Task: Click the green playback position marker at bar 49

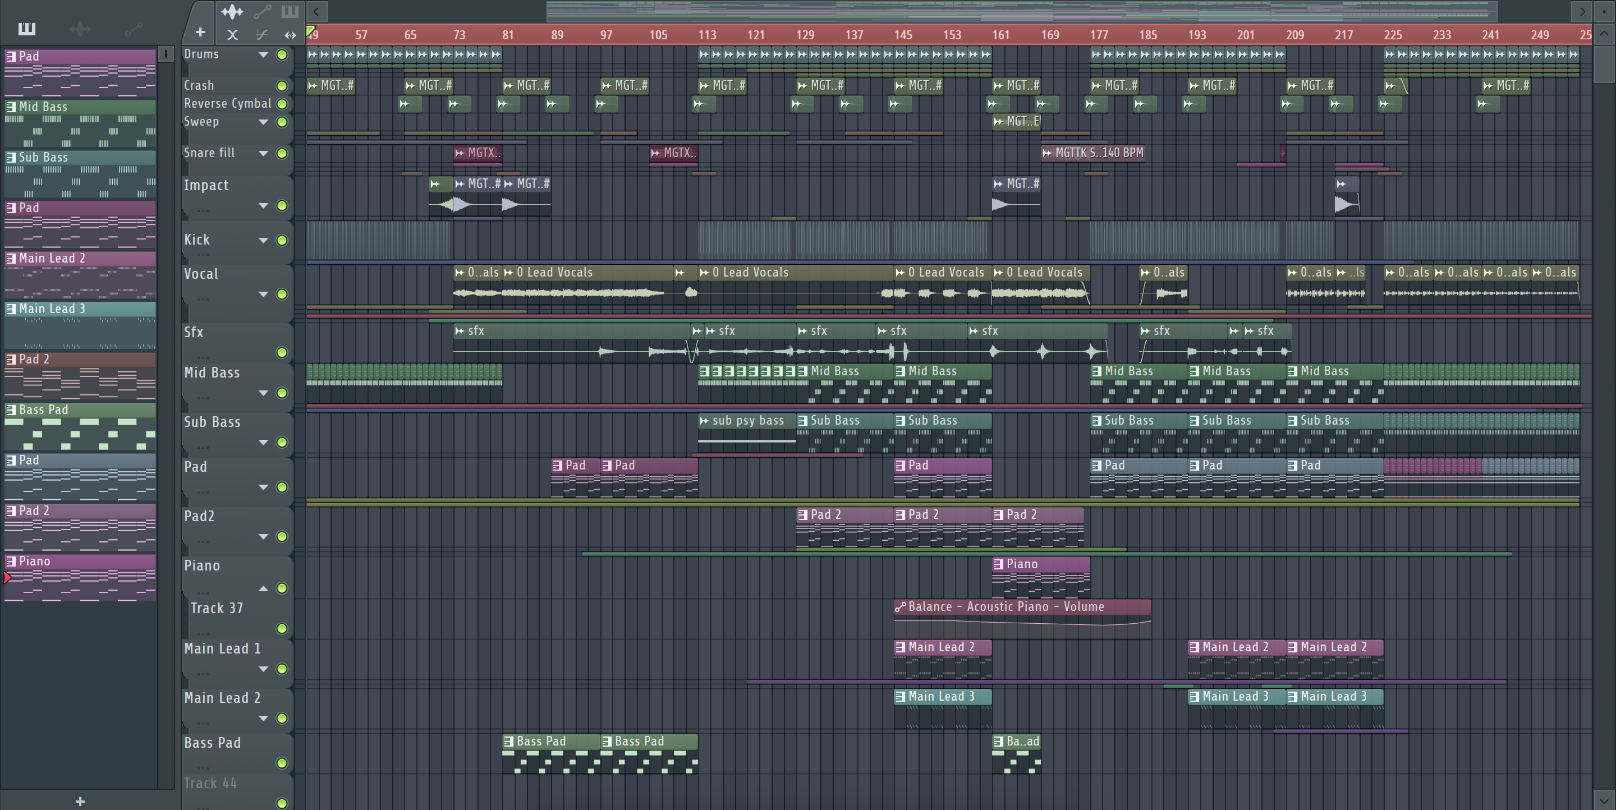Action: coord(310,30)
